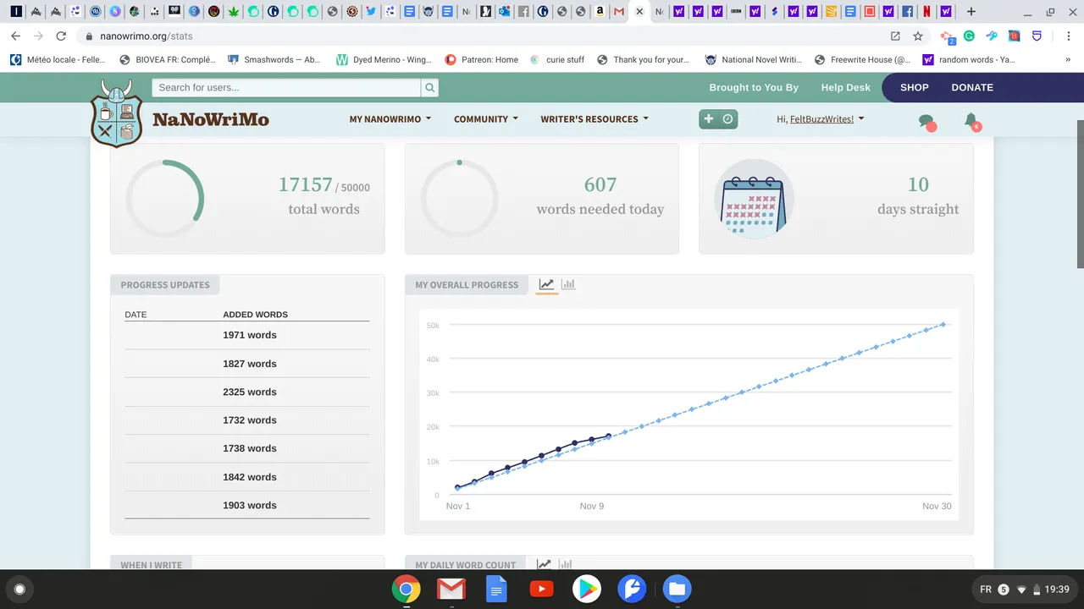The height and width of the screenshot is (609, 1084).
Task: Open National Novel Writing bookmark
Action: pos(753,60)
